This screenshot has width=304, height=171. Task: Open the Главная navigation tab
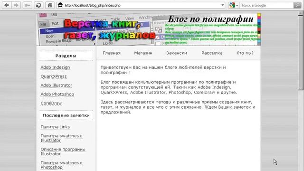[x=112, y=53]
